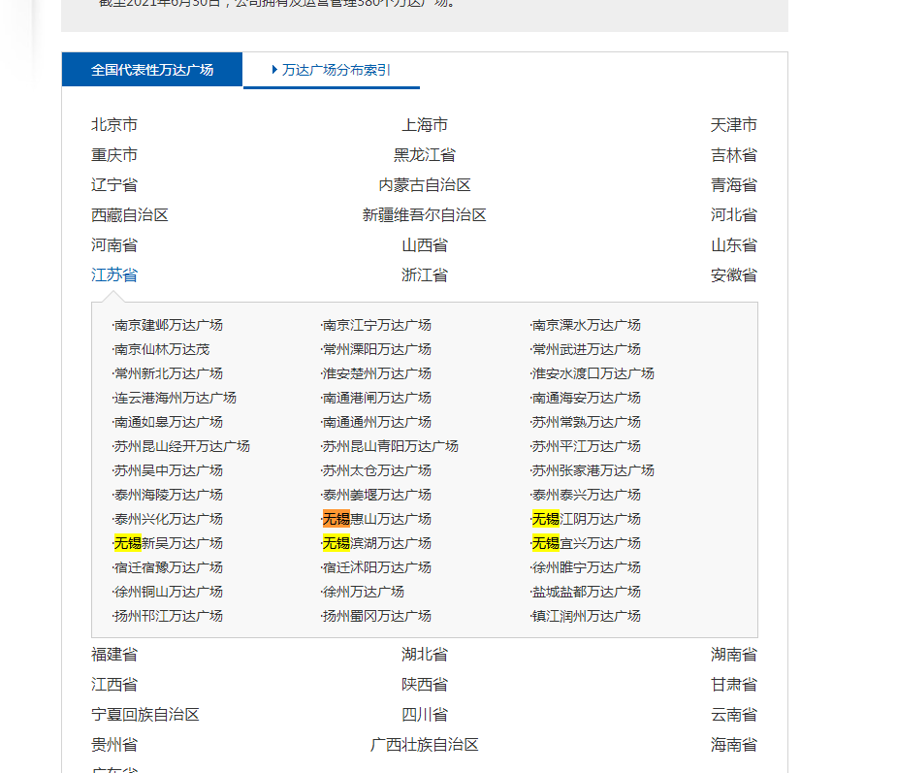The image size is (897, 773).
Task: Expand the 北京市 plaza list
Action: (x=114, y=125)
